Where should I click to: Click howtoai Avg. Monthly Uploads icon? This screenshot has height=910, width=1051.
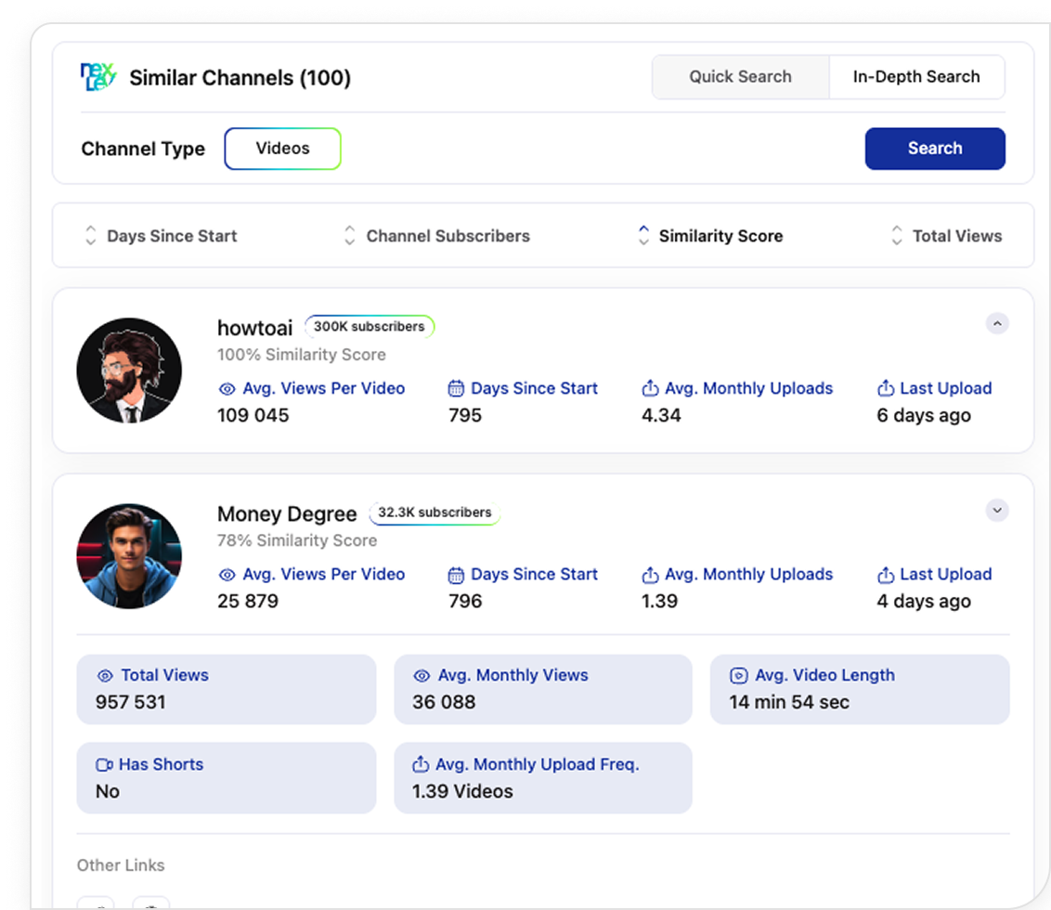tap(650, 387)
